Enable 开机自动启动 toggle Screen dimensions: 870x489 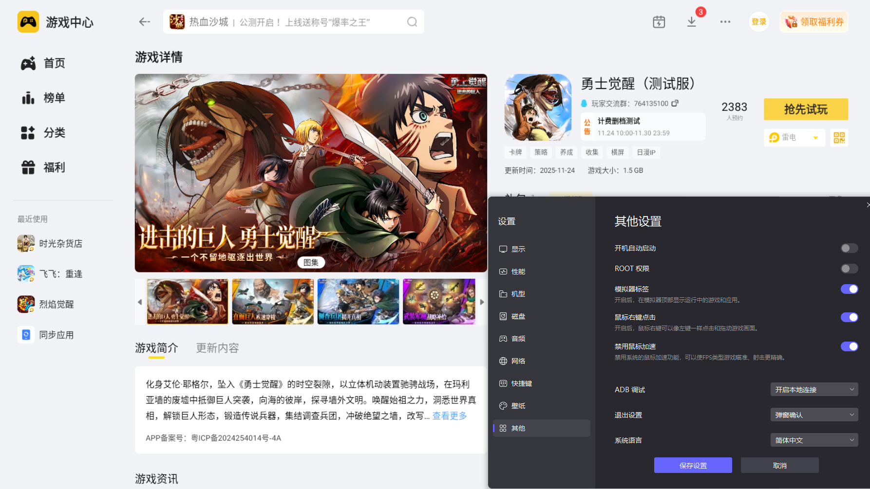[849, 248]
